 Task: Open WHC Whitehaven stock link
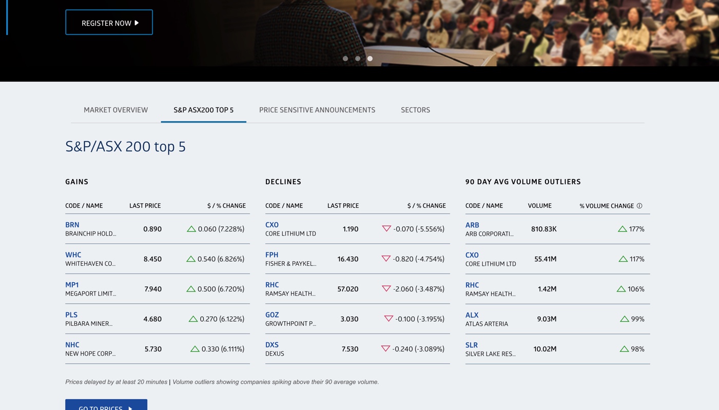click(x=73, y=255)
